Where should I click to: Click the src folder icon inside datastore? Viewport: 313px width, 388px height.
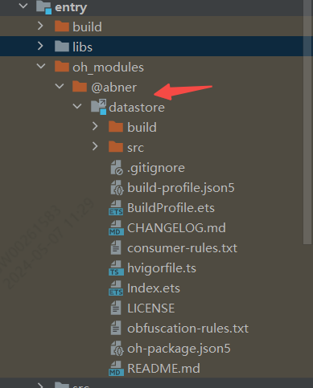[116, 147]
